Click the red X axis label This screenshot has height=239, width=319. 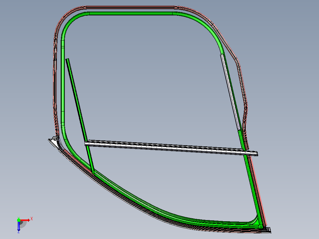(x=32, y=219)
